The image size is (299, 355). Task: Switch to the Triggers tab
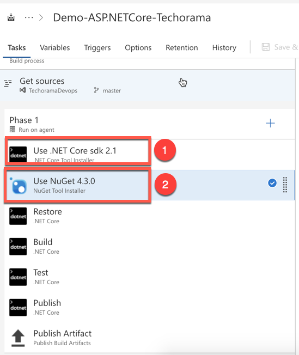click(97, 47)
